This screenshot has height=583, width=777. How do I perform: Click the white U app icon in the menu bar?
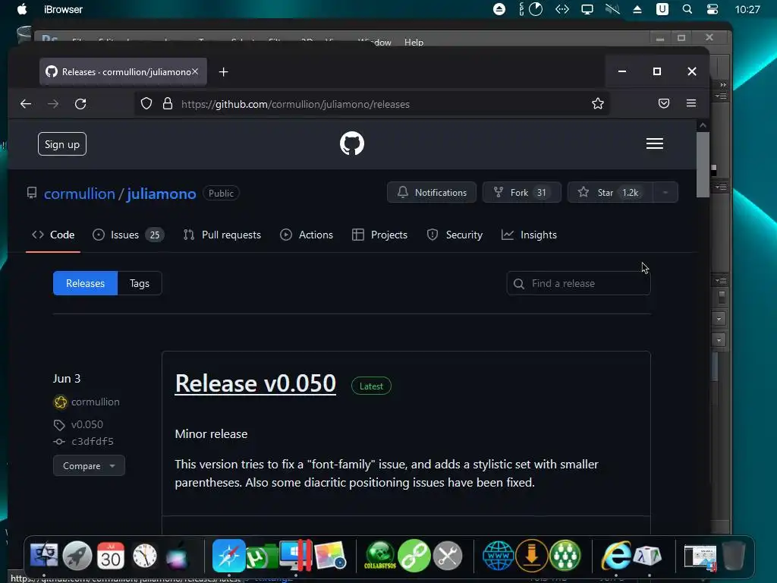pos(662,9)
